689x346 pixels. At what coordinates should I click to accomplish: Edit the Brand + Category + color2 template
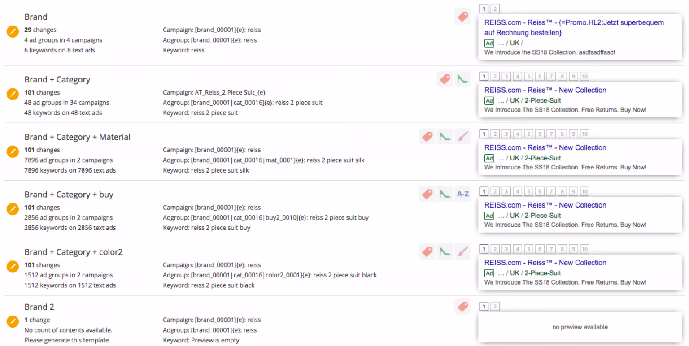(x=13, y=267)
